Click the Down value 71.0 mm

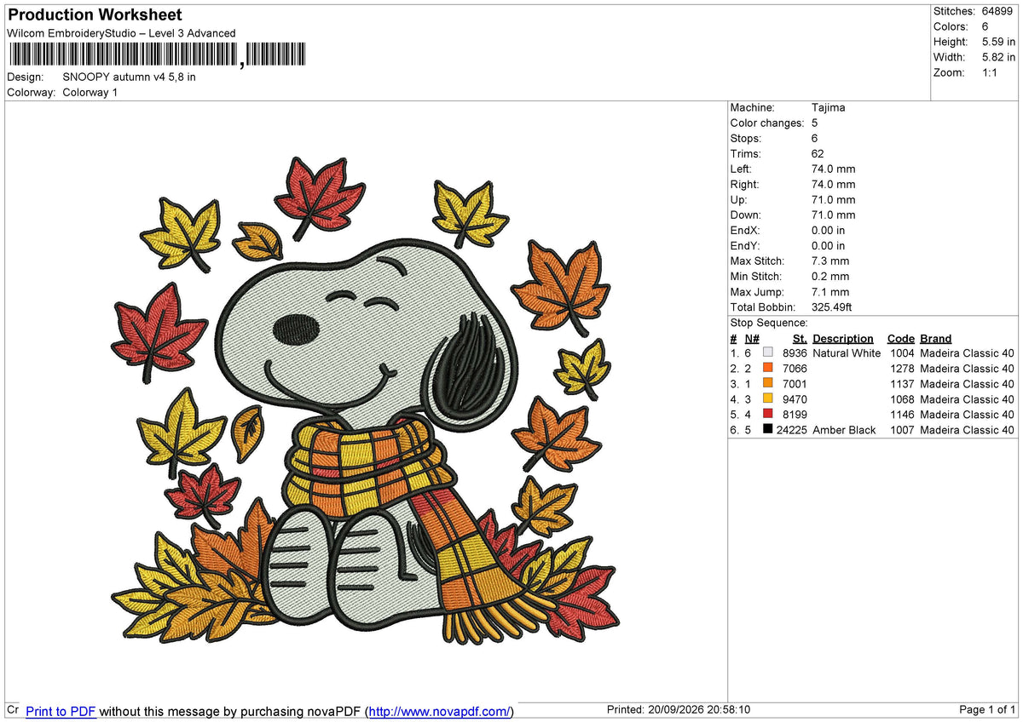[x=834, y=215]
